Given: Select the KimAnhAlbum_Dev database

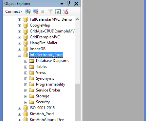Looking at the screenshot, I should [x=47, y=119].
